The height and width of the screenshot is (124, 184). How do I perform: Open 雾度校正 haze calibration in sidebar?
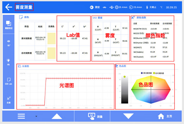[x=9, y=25]
